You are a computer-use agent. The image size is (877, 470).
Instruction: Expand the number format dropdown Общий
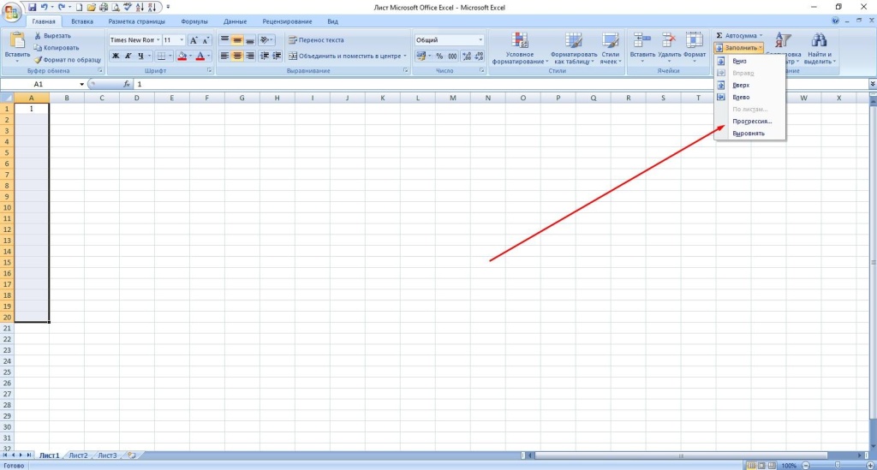point(480,39)
